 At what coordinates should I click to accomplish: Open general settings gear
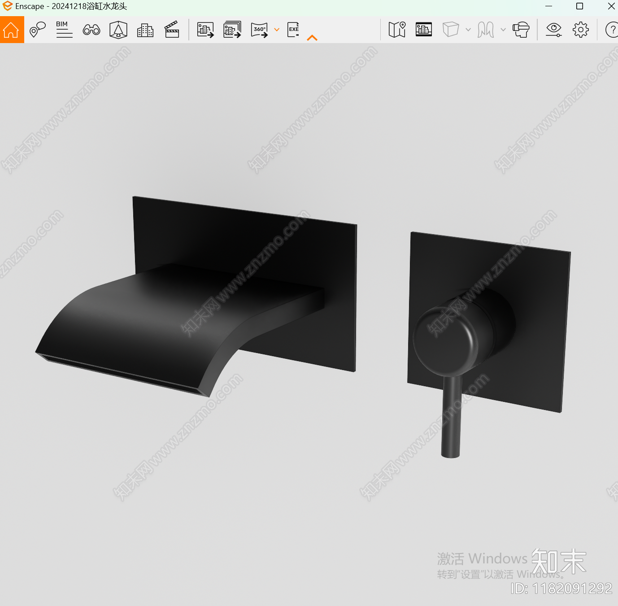pos(581,30)
